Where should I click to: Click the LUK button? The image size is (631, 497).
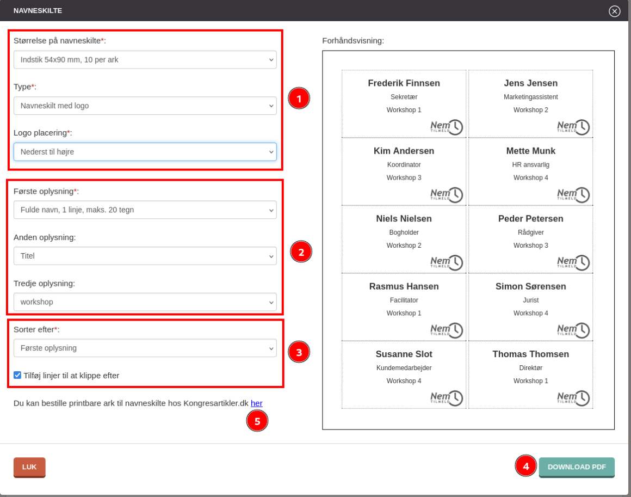(29, 467)
